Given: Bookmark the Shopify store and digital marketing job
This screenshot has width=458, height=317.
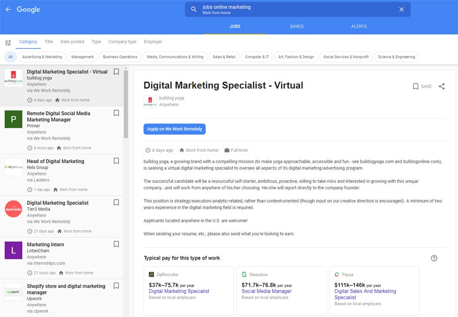Looking at the screenshot, I should click(116, 286).
